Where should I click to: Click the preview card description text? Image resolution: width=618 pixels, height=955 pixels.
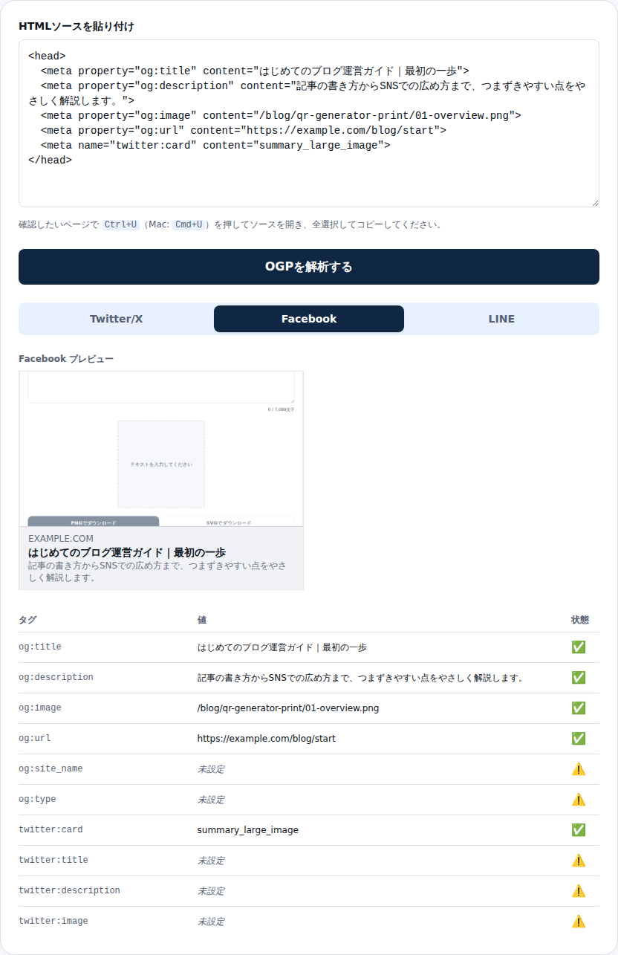157,572
